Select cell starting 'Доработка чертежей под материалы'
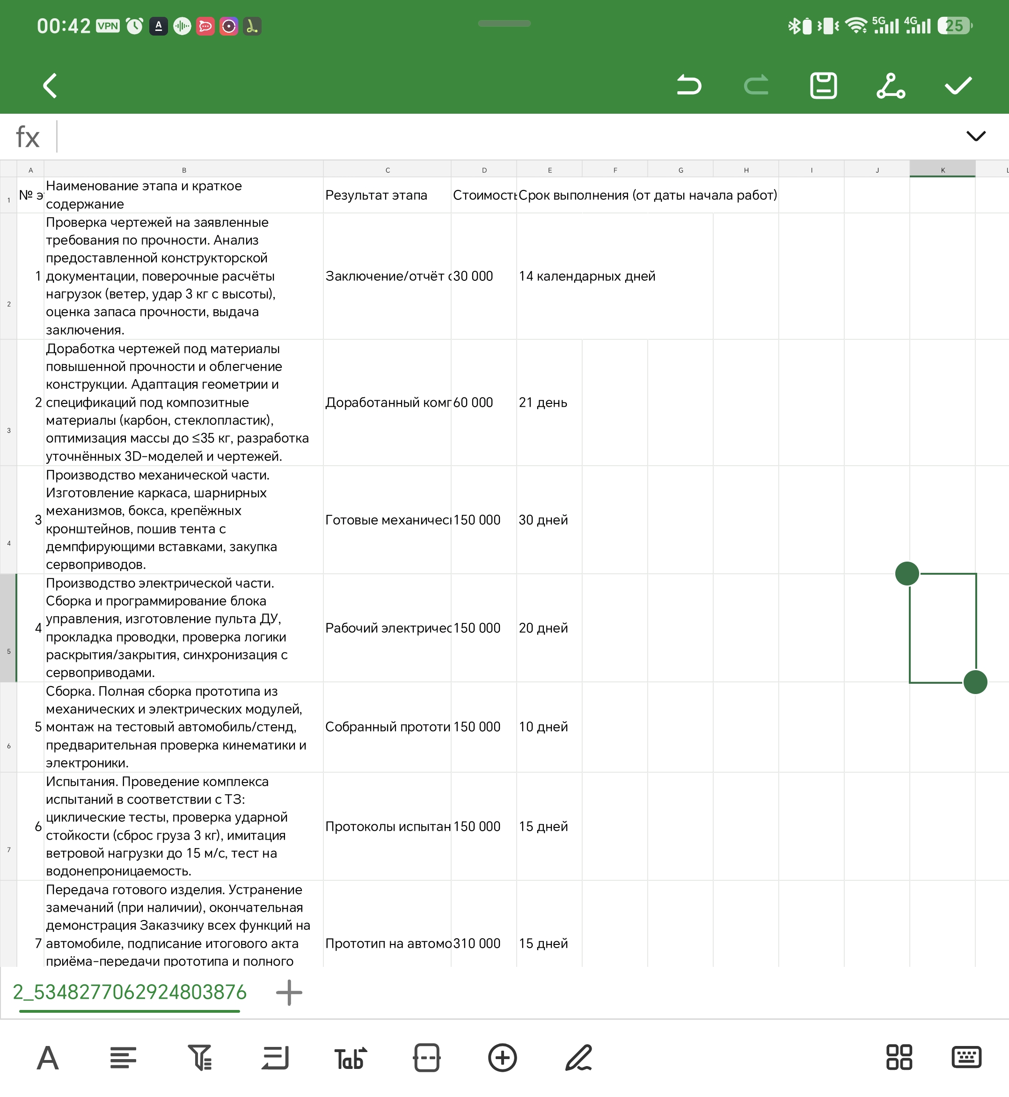This screenshot has height=1097, width=1009. pos(184,402)
